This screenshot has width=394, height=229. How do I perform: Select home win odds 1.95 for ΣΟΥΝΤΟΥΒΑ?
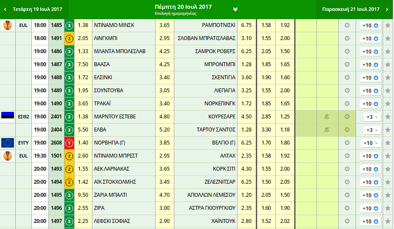[x=83, y=91]
